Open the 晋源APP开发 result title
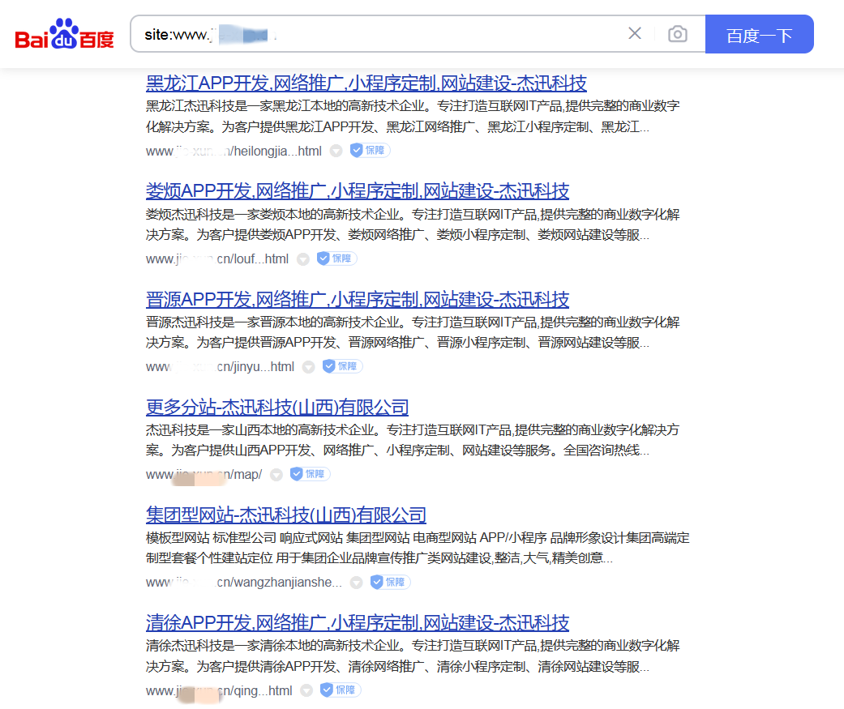This screenshot has height=709, width=844. pos(357,299)
